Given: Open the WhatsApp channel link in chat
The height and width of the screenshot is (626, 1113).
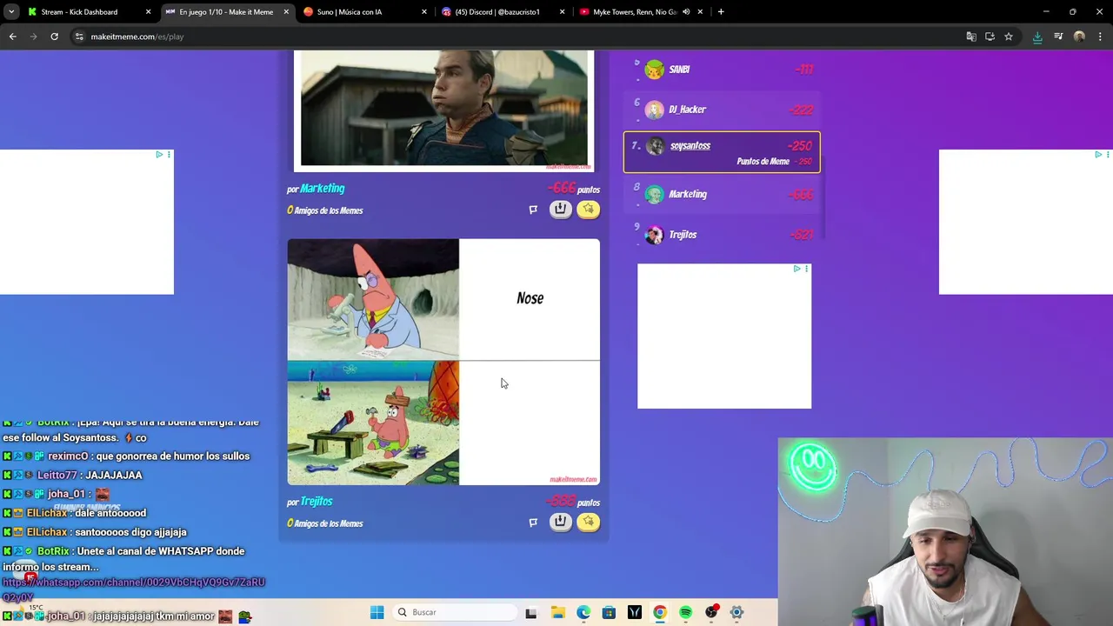Looking at the screenshot, I should pyautogui.click(x=133, y=589).
